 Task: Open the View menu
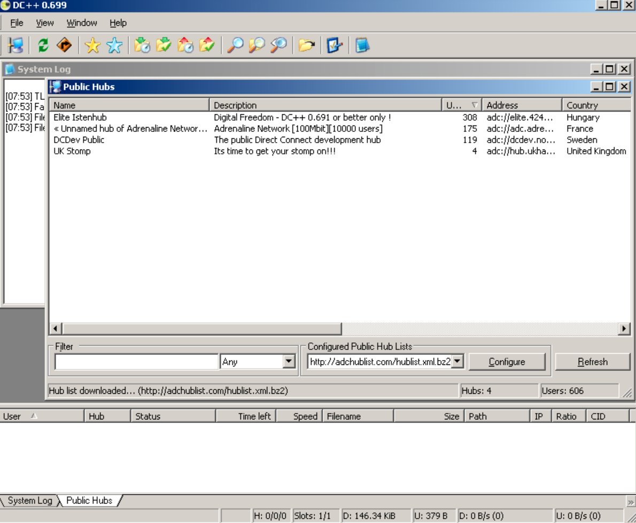tap(44, 22)
